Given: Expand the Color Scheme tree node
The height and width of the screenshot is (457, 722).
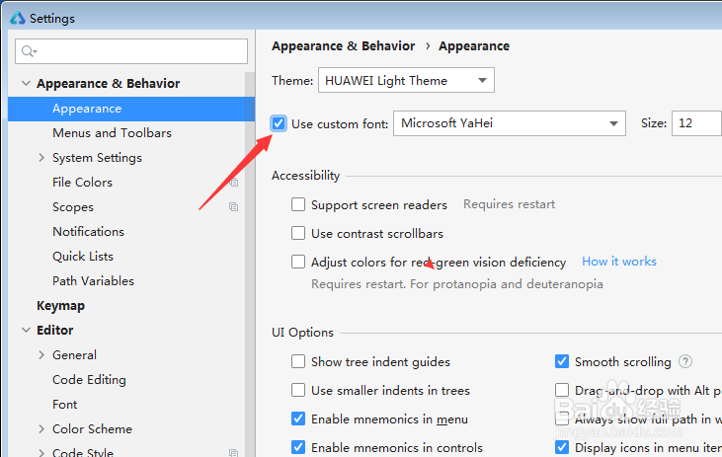Looking at the screenshot, I should click(x=41, y=429).
